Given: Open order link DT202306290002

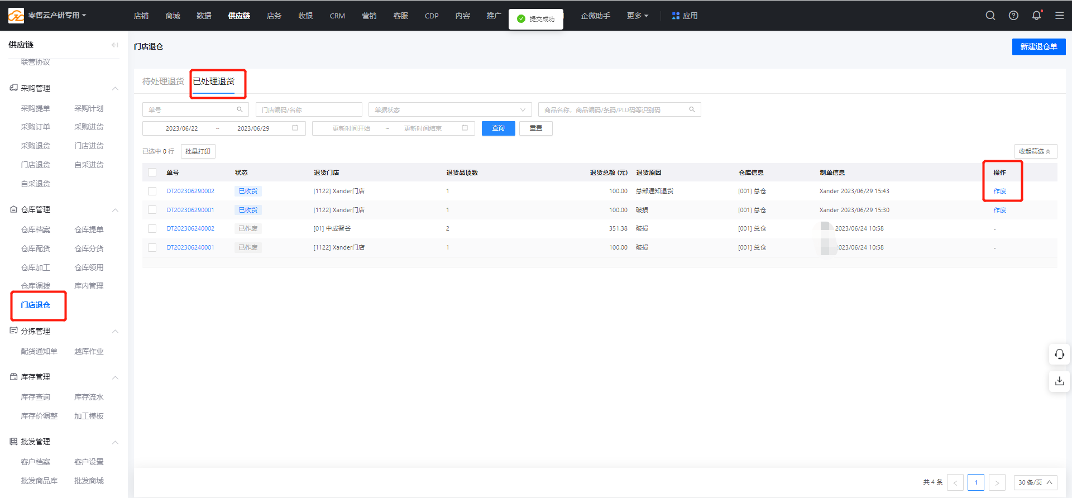Looking at the screenshot, I should tap(190, 191).
